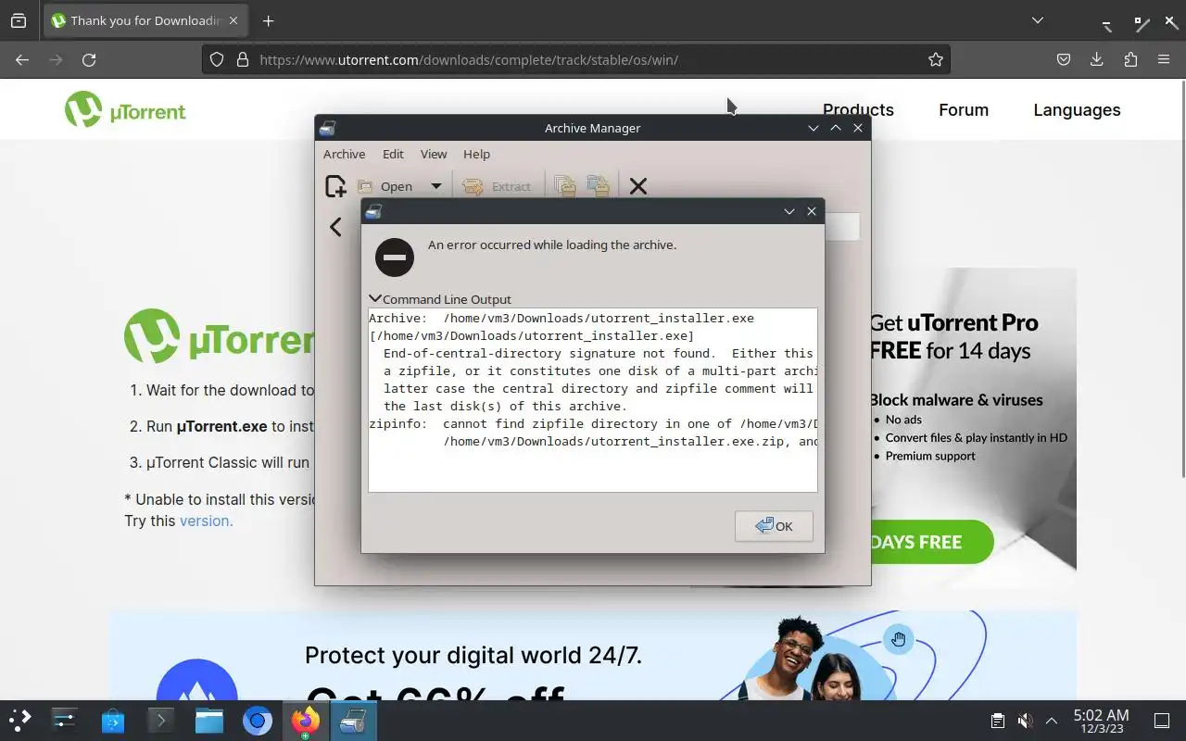Click the site security padlock icon
1186x741 pixels.
coord(243,59)
